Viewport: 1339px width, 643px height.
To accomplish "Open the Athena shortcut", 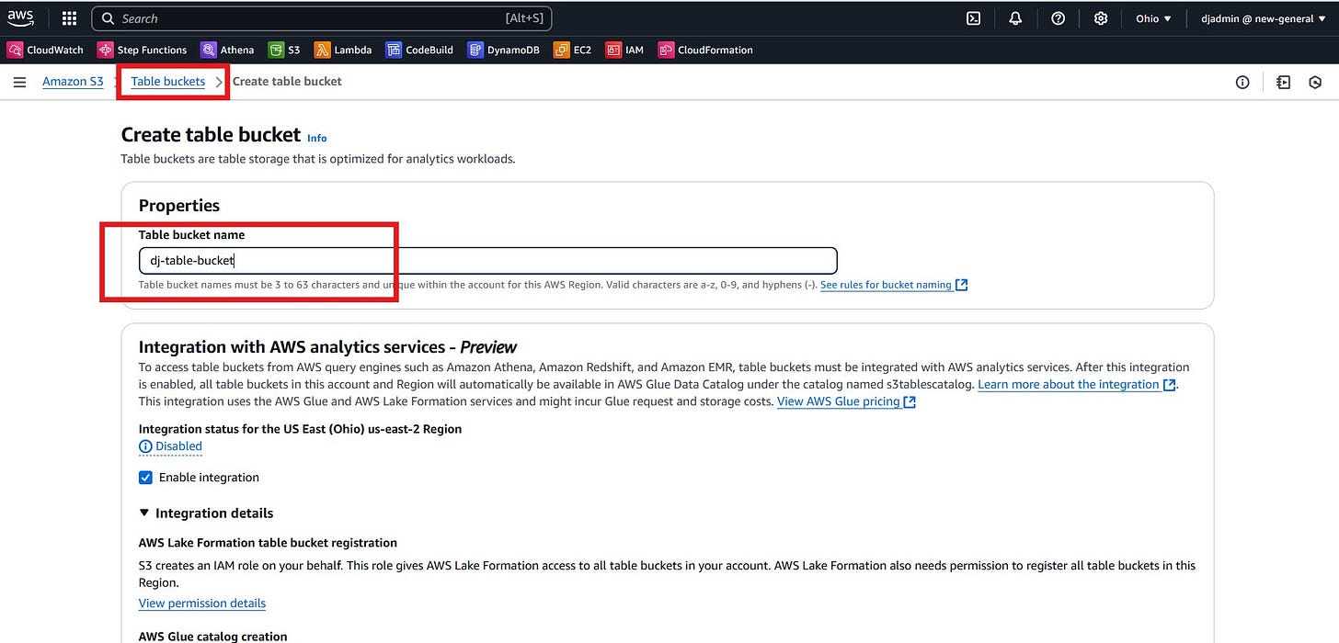I will [x=227, y=50].
